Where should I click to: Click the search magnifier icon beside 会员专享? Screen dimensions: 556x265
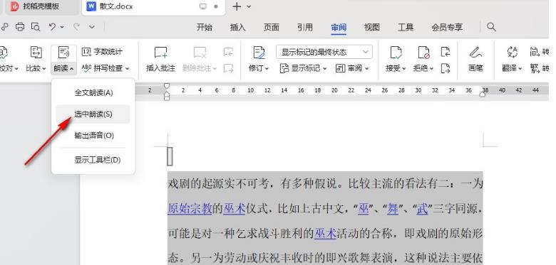click(x=491, y=27)
